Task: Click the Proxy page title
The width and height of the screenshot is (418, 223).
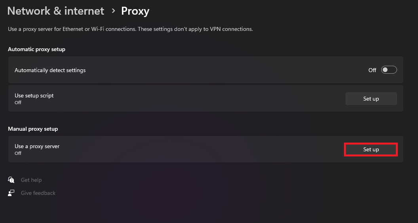Action: click(135, 11)
